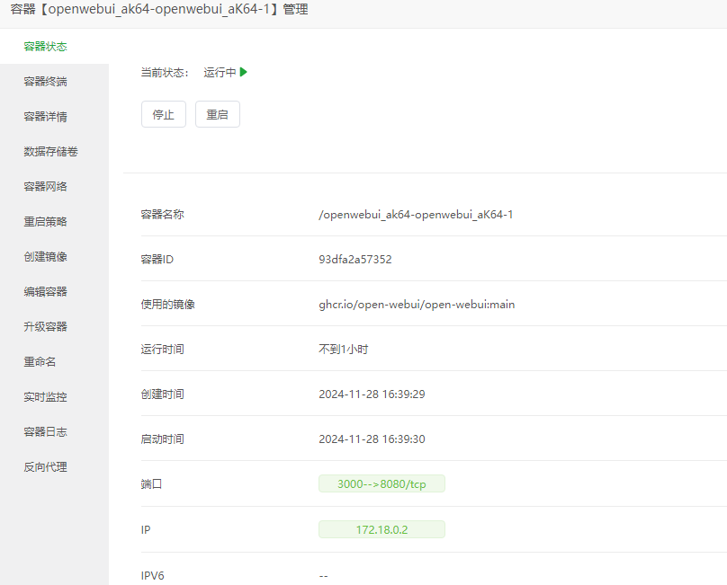Open the 编辑容器 tab
Screen dimensions: 727x585
coord(45,292)
